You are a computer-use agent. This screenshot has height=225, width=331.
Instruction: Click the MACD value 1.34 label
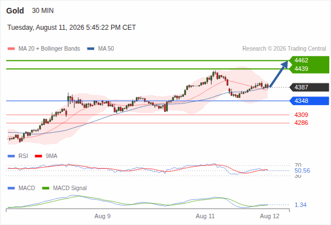pos(300,205)
